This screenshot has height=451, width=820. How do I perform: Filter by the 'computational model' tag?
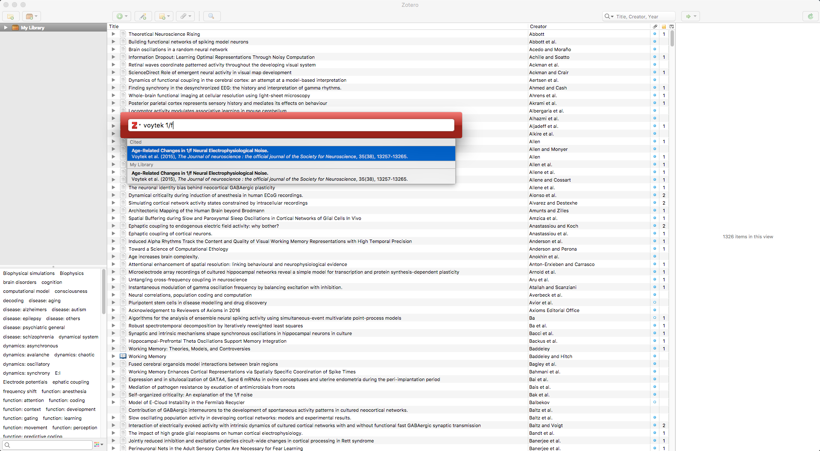pyautogui.click(x=26, y=291)
